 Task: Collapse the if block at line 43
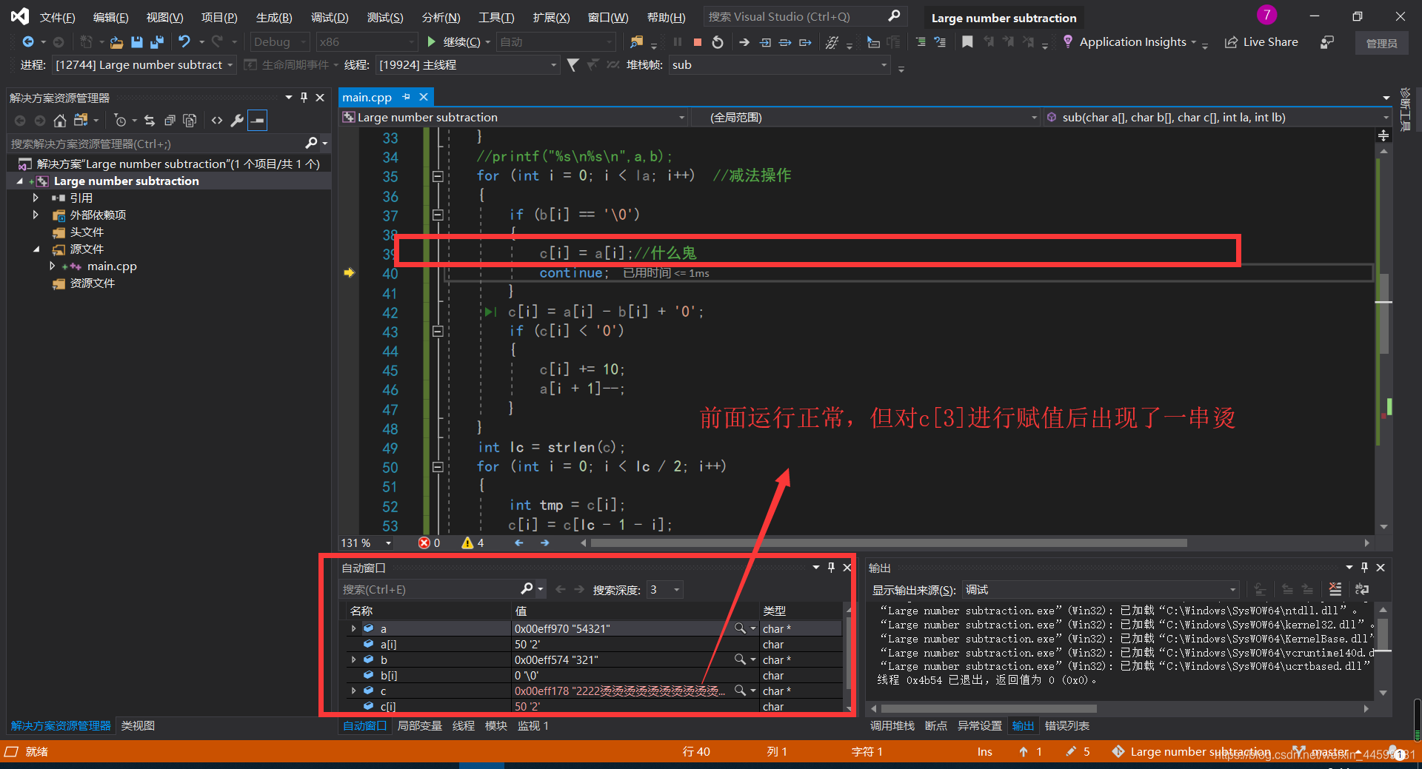[x=438, y=331]
